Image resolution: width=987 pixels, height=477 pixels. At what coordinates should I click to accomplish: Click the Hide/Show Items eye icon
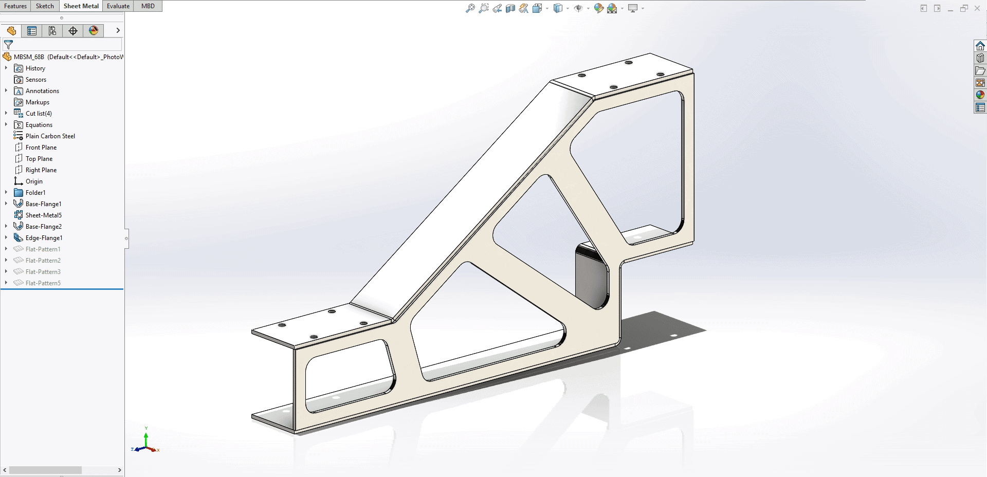pos(578,8)
